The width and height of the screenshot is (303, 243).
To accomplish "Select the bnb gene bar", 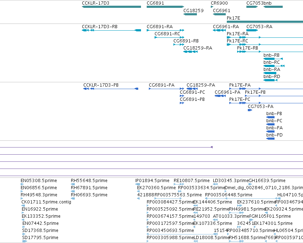I will [273, 7].
